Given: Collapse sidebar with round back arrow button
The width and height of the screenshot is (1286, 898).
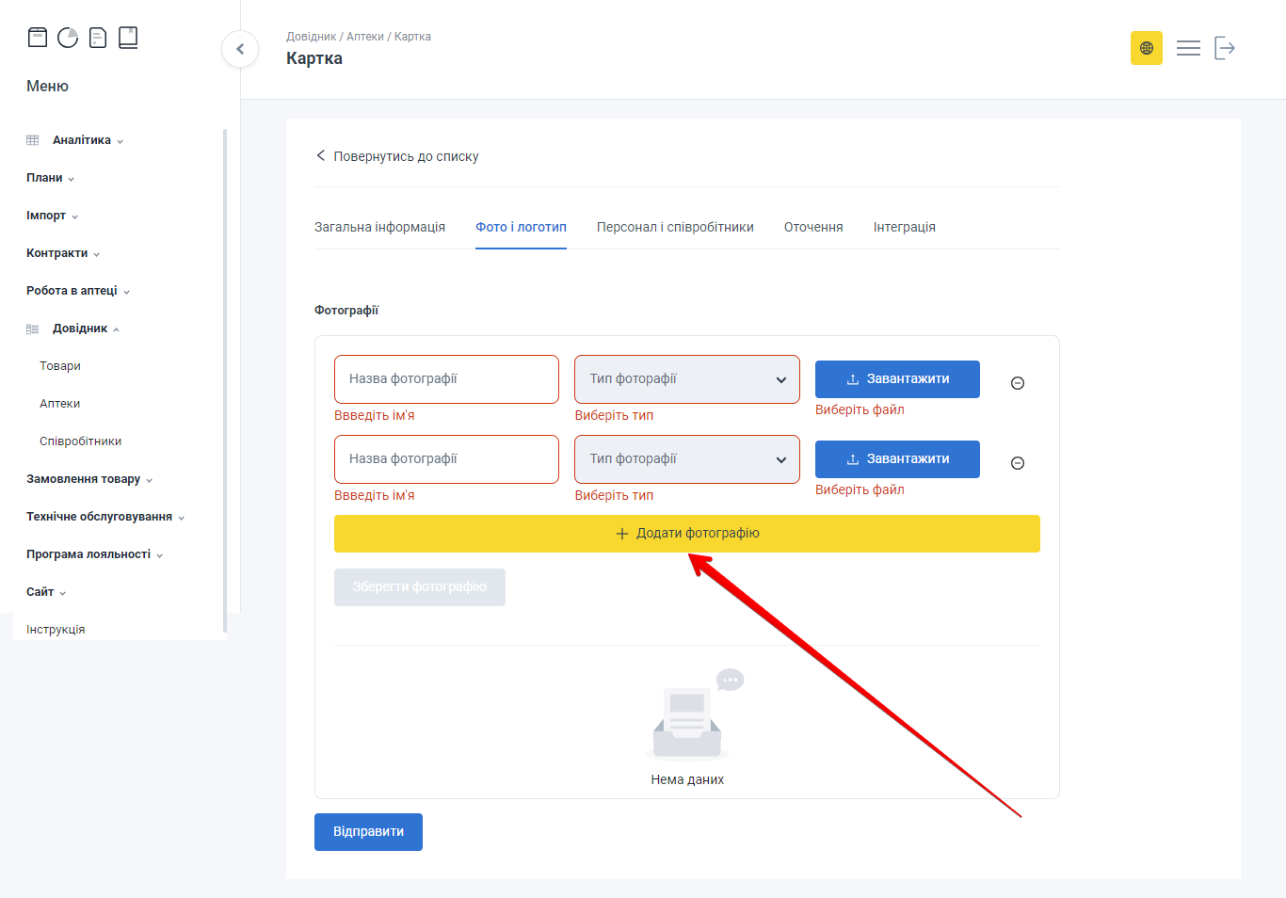Looking at the screenshot, I should 240,49.
